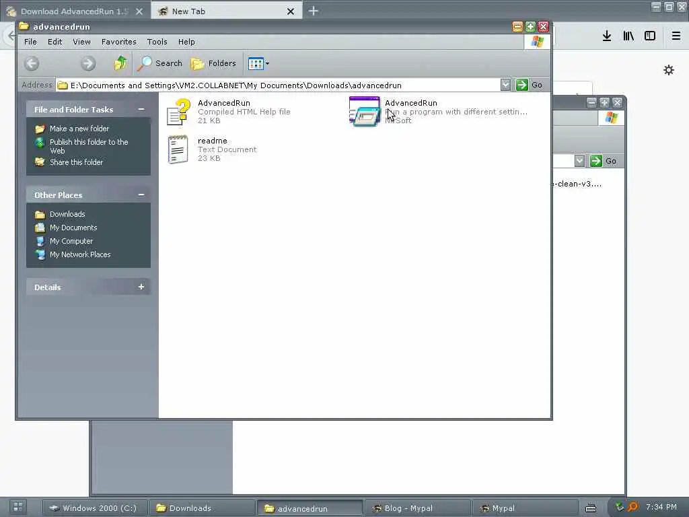Click the clock showing 7:34 PM

click(x=661, y=507)
